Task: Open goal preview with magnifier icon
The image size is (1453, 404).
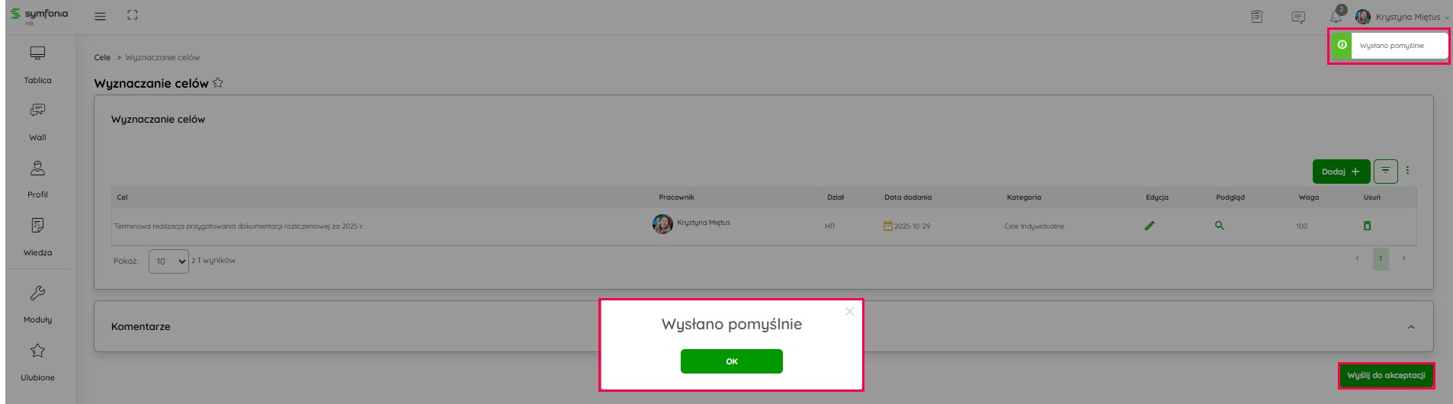Action: (x=1219, y=226)
